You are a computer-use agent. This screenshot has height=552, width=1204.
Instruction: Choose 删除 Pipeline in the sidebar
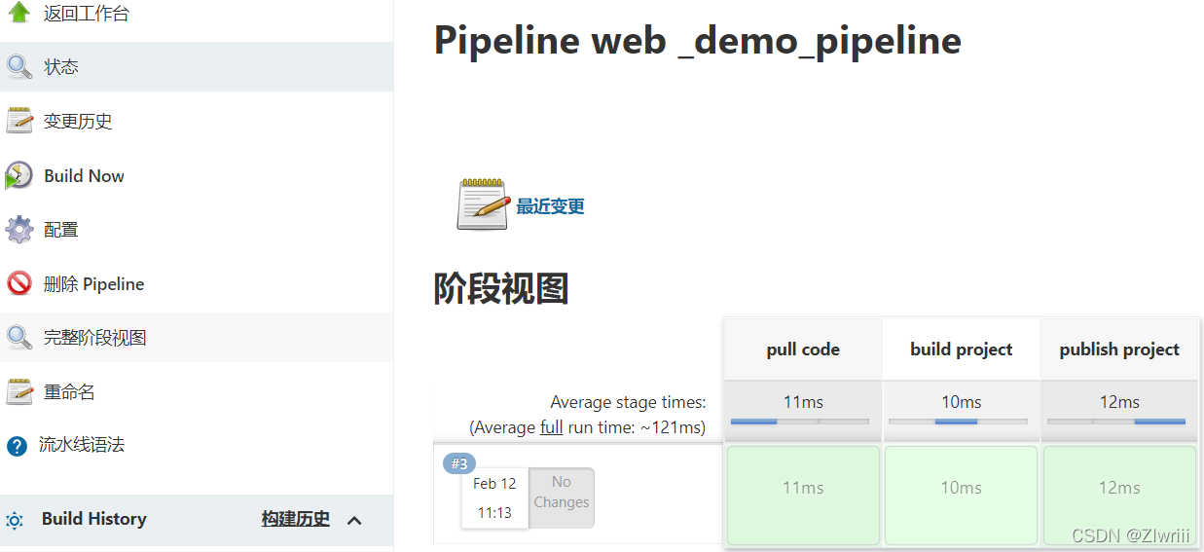[94, 284]
